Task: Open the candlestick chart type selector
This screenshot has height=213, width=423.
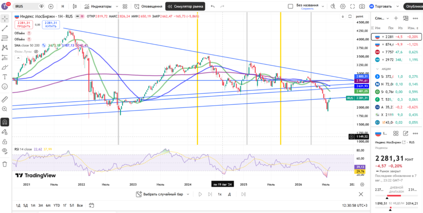Action: coord(75,6)
